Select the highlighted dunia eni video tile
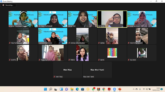Viewport: 165px width, 92px height. 112,19
